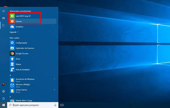
Task: Open OneDrive cloud icon
Action: pos(12,27)
